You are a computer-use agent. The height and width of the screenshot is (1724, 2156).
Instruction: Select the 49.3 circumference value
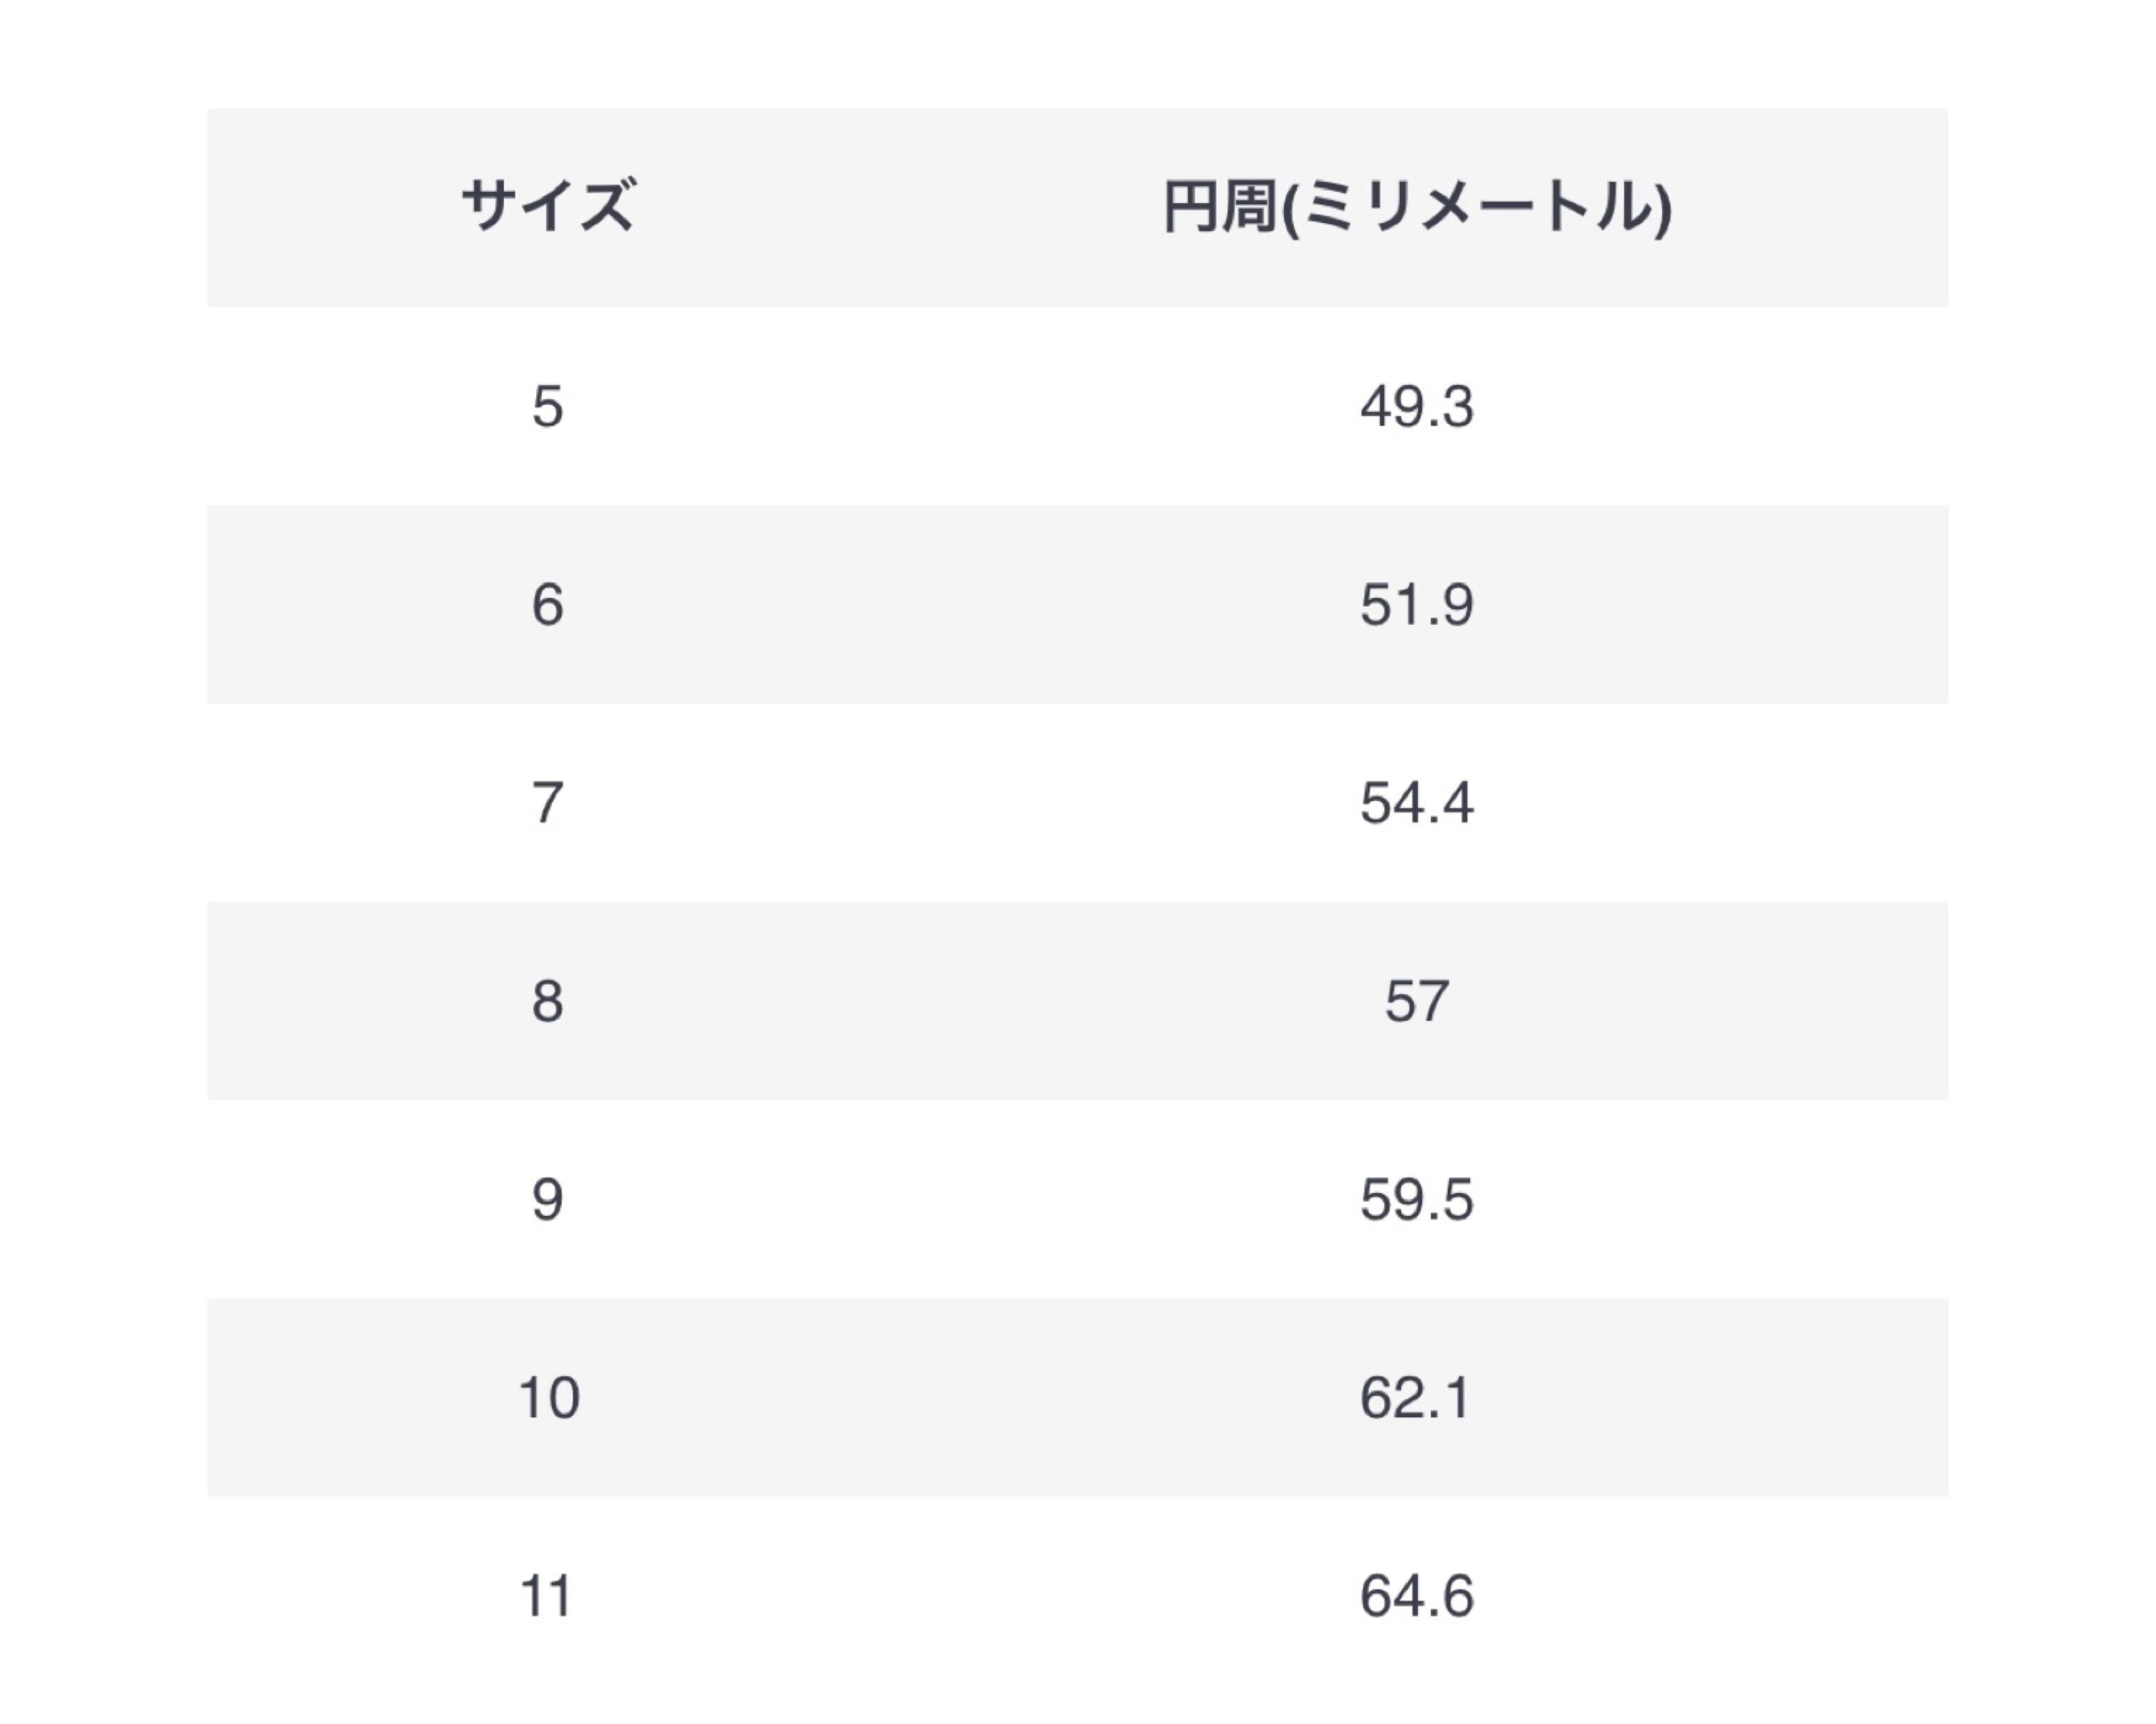coord(1416,407)
